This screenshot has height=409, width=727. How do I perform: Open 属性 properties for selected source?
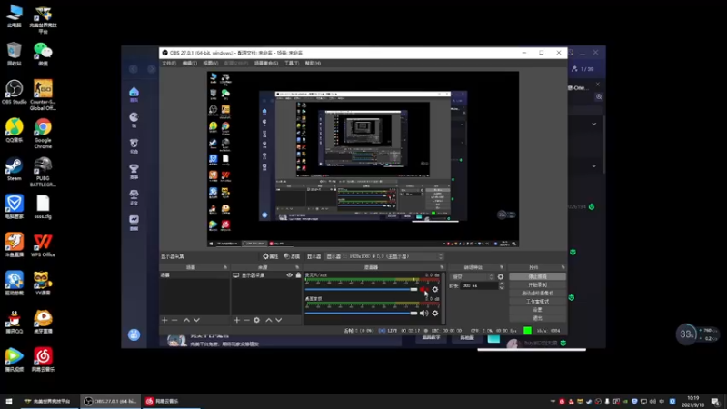[x=270, y=256]
